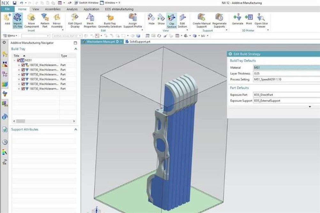This screenshot has width=320, height=213.
Task: Expand more options arrow in Edit Build Strategy
Action: coord(310,106)
